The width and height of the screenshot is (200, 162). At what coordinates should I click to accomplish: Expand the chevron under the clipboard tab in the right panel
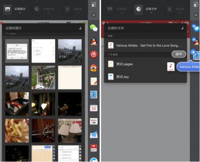180,13
